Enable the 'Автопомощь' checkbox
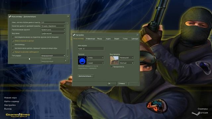 [13, 44]
